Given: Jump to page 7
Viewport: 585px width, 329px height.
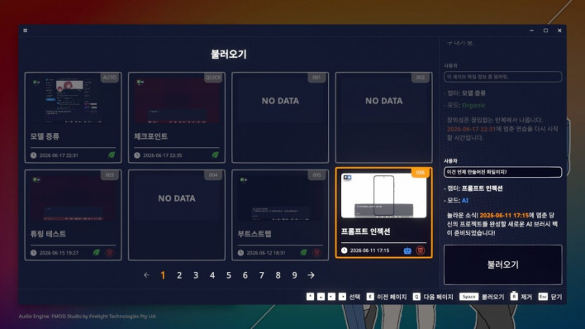Looking at the screenshot, I should (x=262, y=275).
